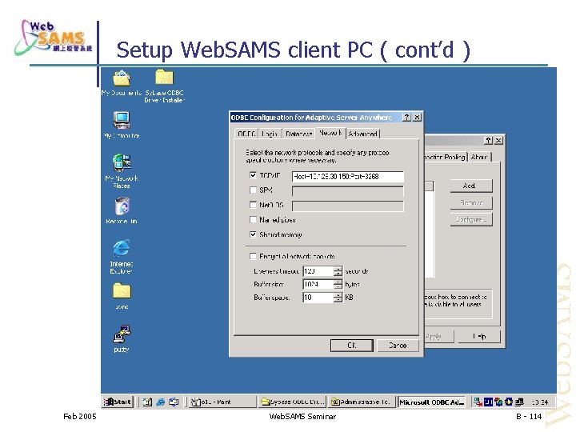The width and height of the screenshot is (576, 432).
Task: Switch to the Microsoft ODBC Administrator taskbar button
Action: point(432,402)
